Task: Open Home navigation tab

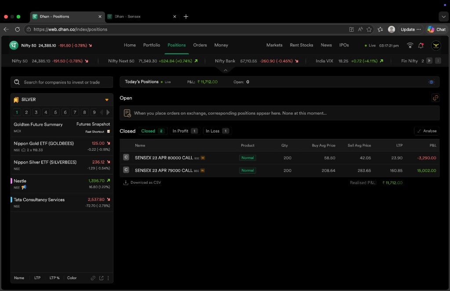Action: [x=130, y=45]
